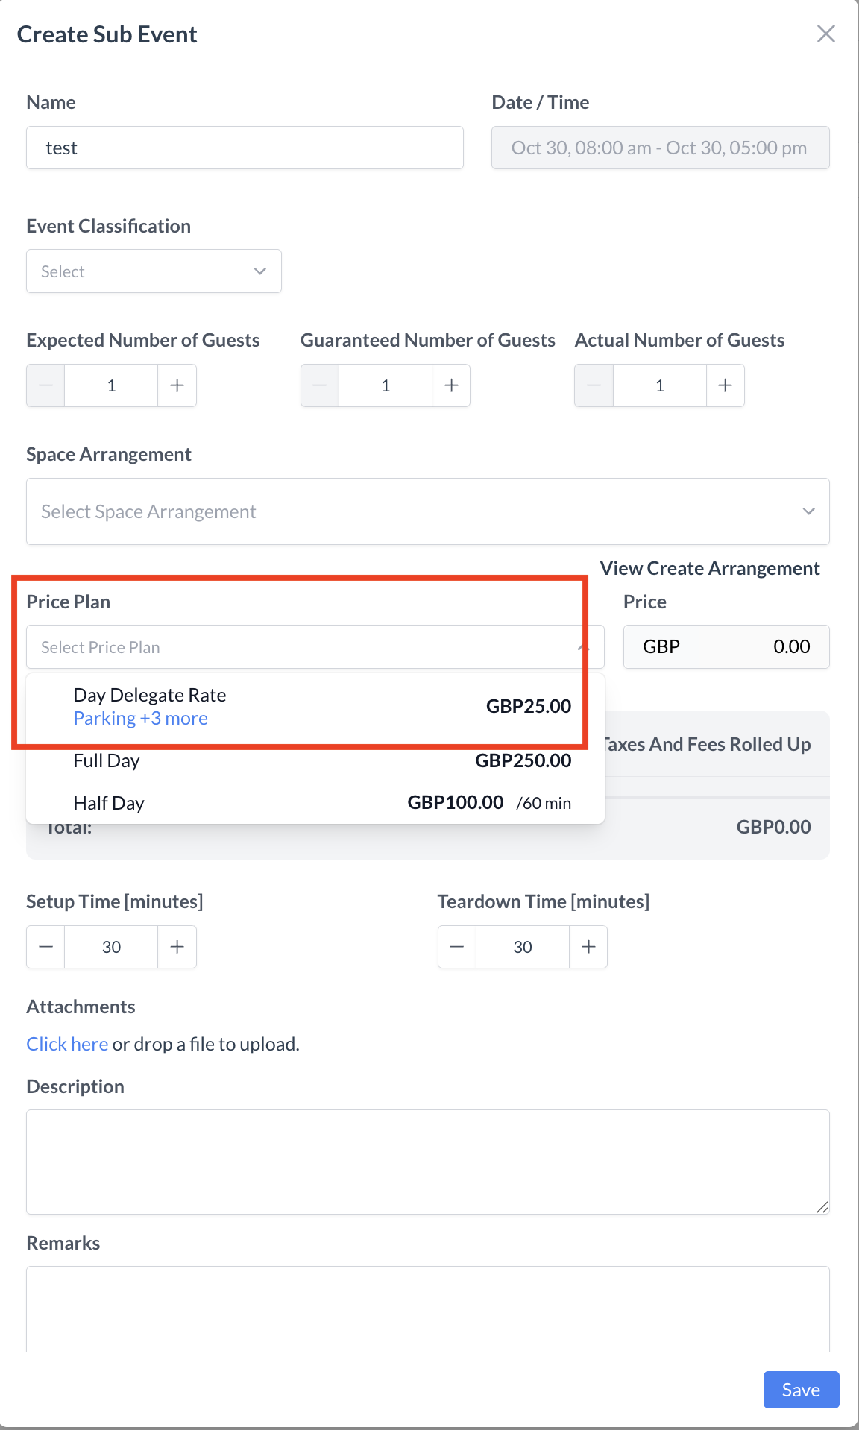Decrease Teardown Time minutes
Screen dimensions: 859x1430
pyautogui.click(x=457, y=947)
